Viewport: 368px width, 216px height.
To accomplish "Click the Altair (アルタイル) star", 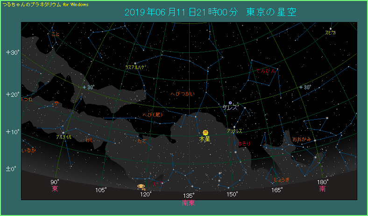I will click(x=63, y=133).
